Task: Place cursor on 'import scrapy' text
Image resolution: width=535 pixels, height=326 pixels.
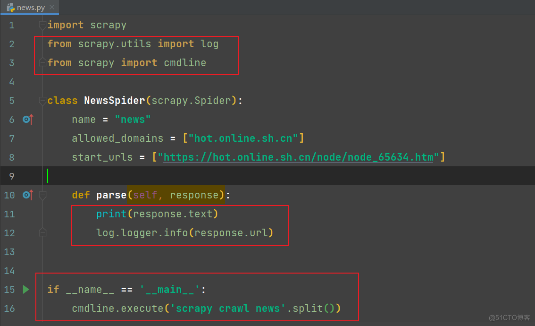Action: (87, 25)
